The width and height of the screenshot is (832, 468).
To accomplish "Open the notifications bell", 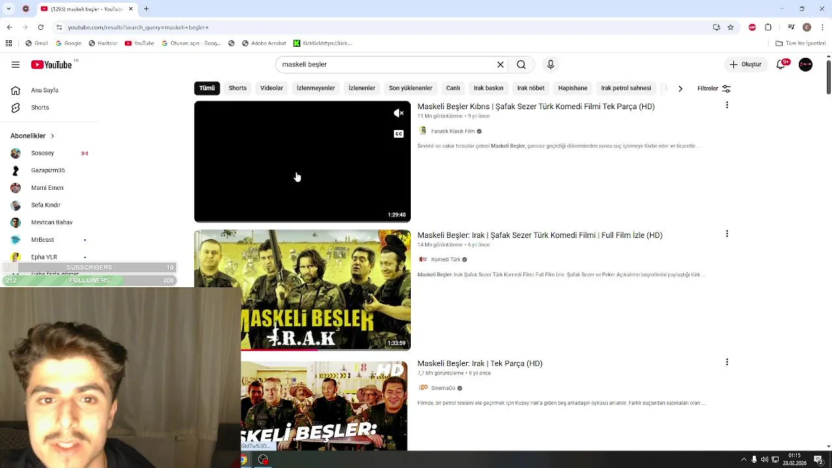I will pos(781,64).
